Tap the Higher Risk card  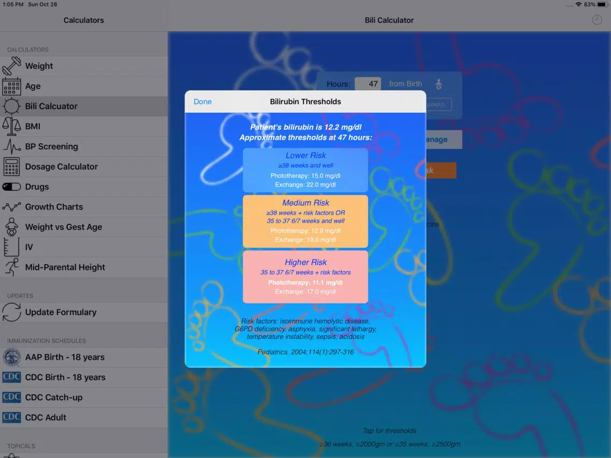(305, 276)
